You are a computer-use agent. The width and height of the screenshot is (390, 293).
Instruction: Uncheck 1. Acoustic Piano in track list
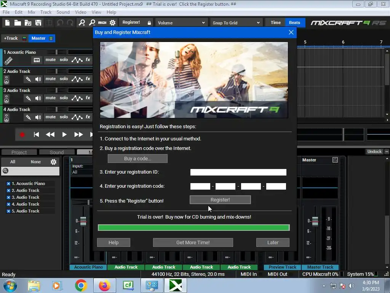[x=8, y=184]
